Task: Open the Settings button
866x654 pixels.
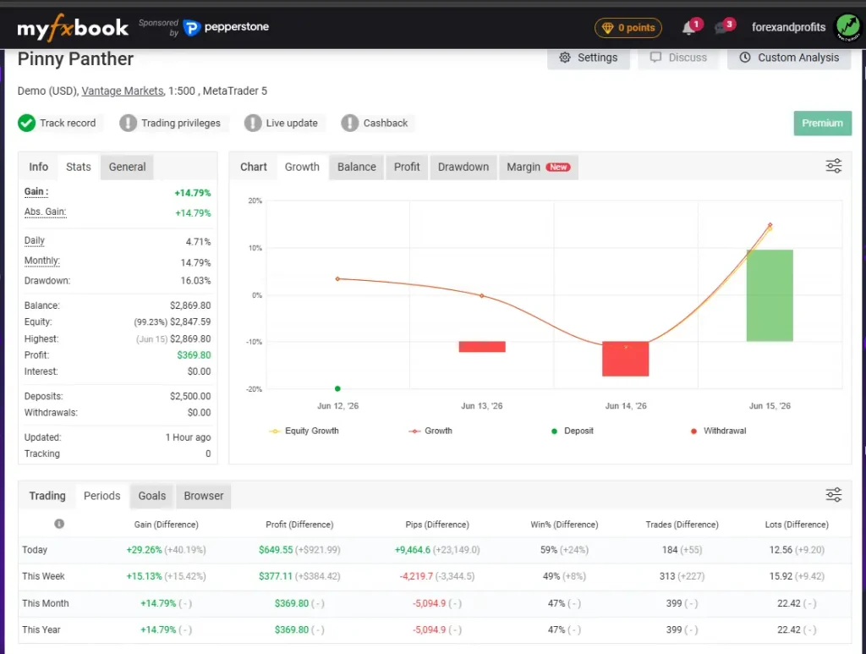Action: [589, 58]
